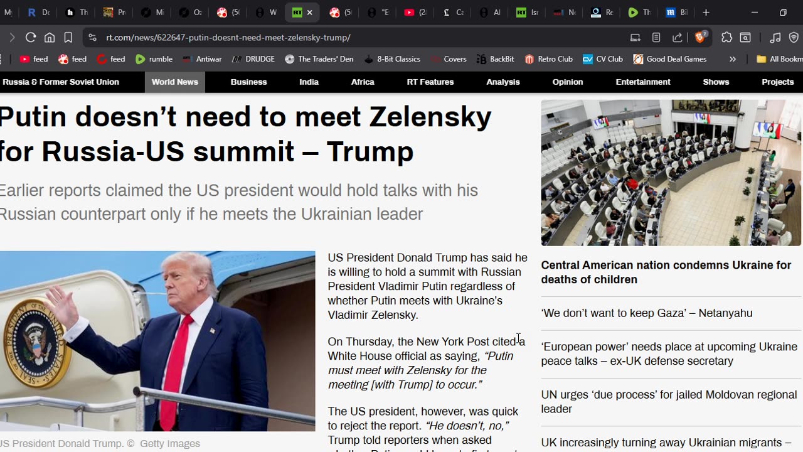This screenshot has height=452, width=803.
Task: Close the active RT article tab
Action: point(309,13)
